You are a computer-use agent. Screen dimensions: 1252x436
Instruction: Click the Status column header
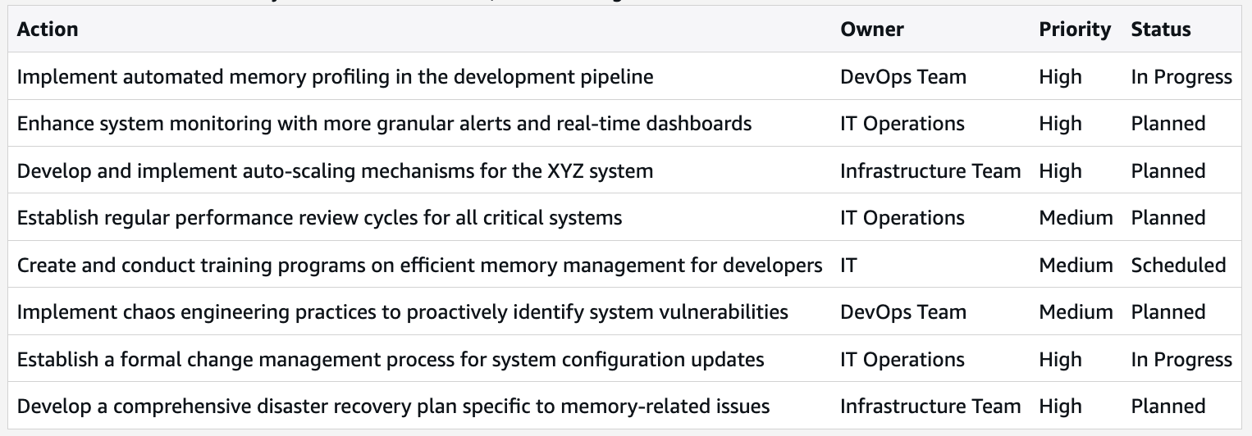tap(1161, 30)
